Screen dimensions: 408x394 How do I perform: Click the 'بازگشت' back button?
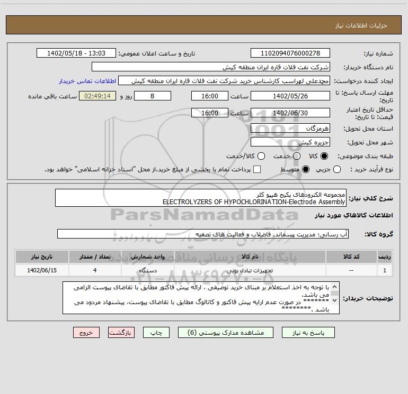tap(121, 333)
